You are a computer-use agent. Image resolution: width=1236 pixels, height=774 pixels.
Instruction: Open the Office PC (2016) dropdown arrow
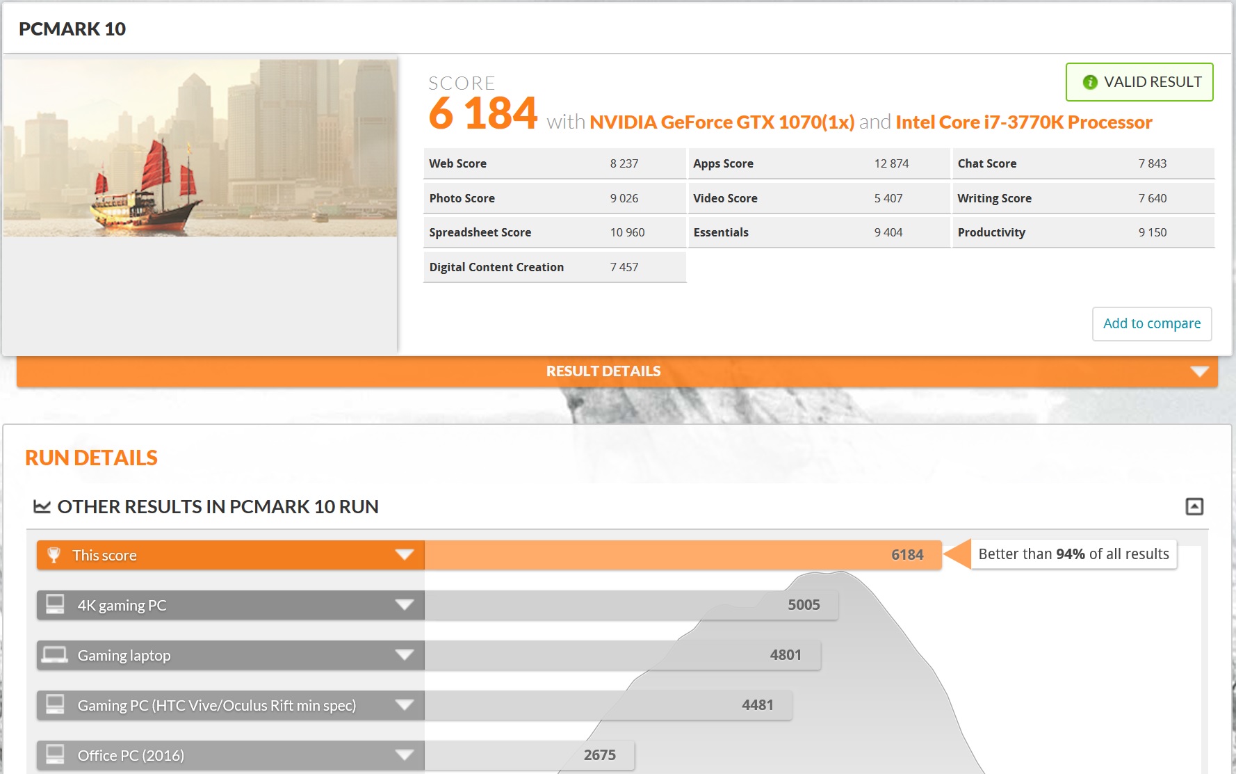point(405,755)
